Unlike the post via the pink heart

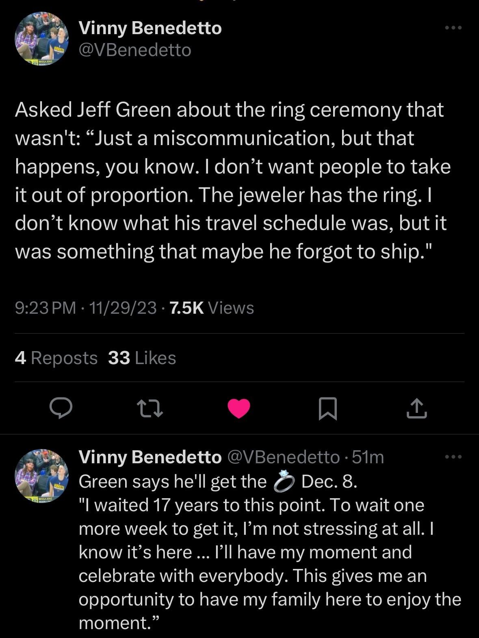pos(238,408)
